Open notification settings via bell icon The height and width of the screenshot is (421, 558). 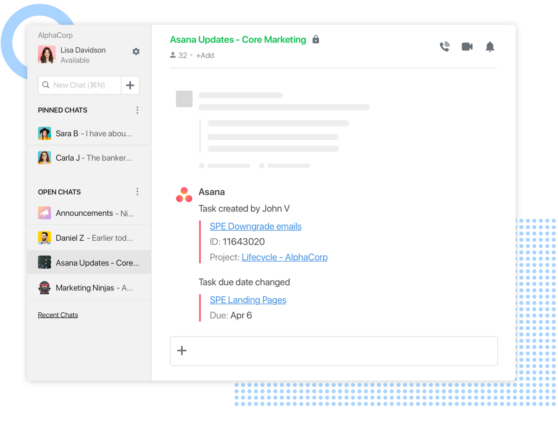click(490, 47)
